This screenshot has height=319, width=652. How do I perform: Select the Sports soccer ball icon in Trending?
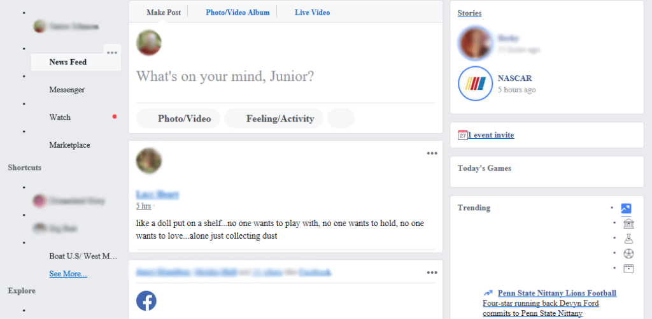click(628, 253)
